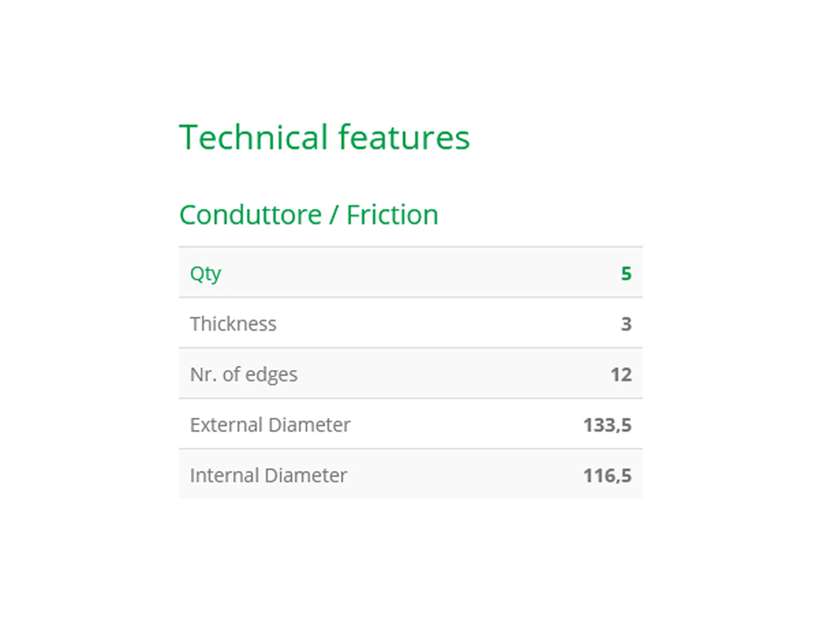Click the green Qty label
The width and height of the screenshot is (825, 619).
tap(205, 273)
